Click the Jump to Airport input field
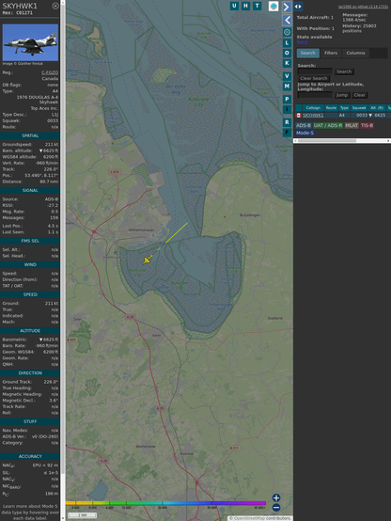Viewport: 391px width, 521px height. [315, 95]
